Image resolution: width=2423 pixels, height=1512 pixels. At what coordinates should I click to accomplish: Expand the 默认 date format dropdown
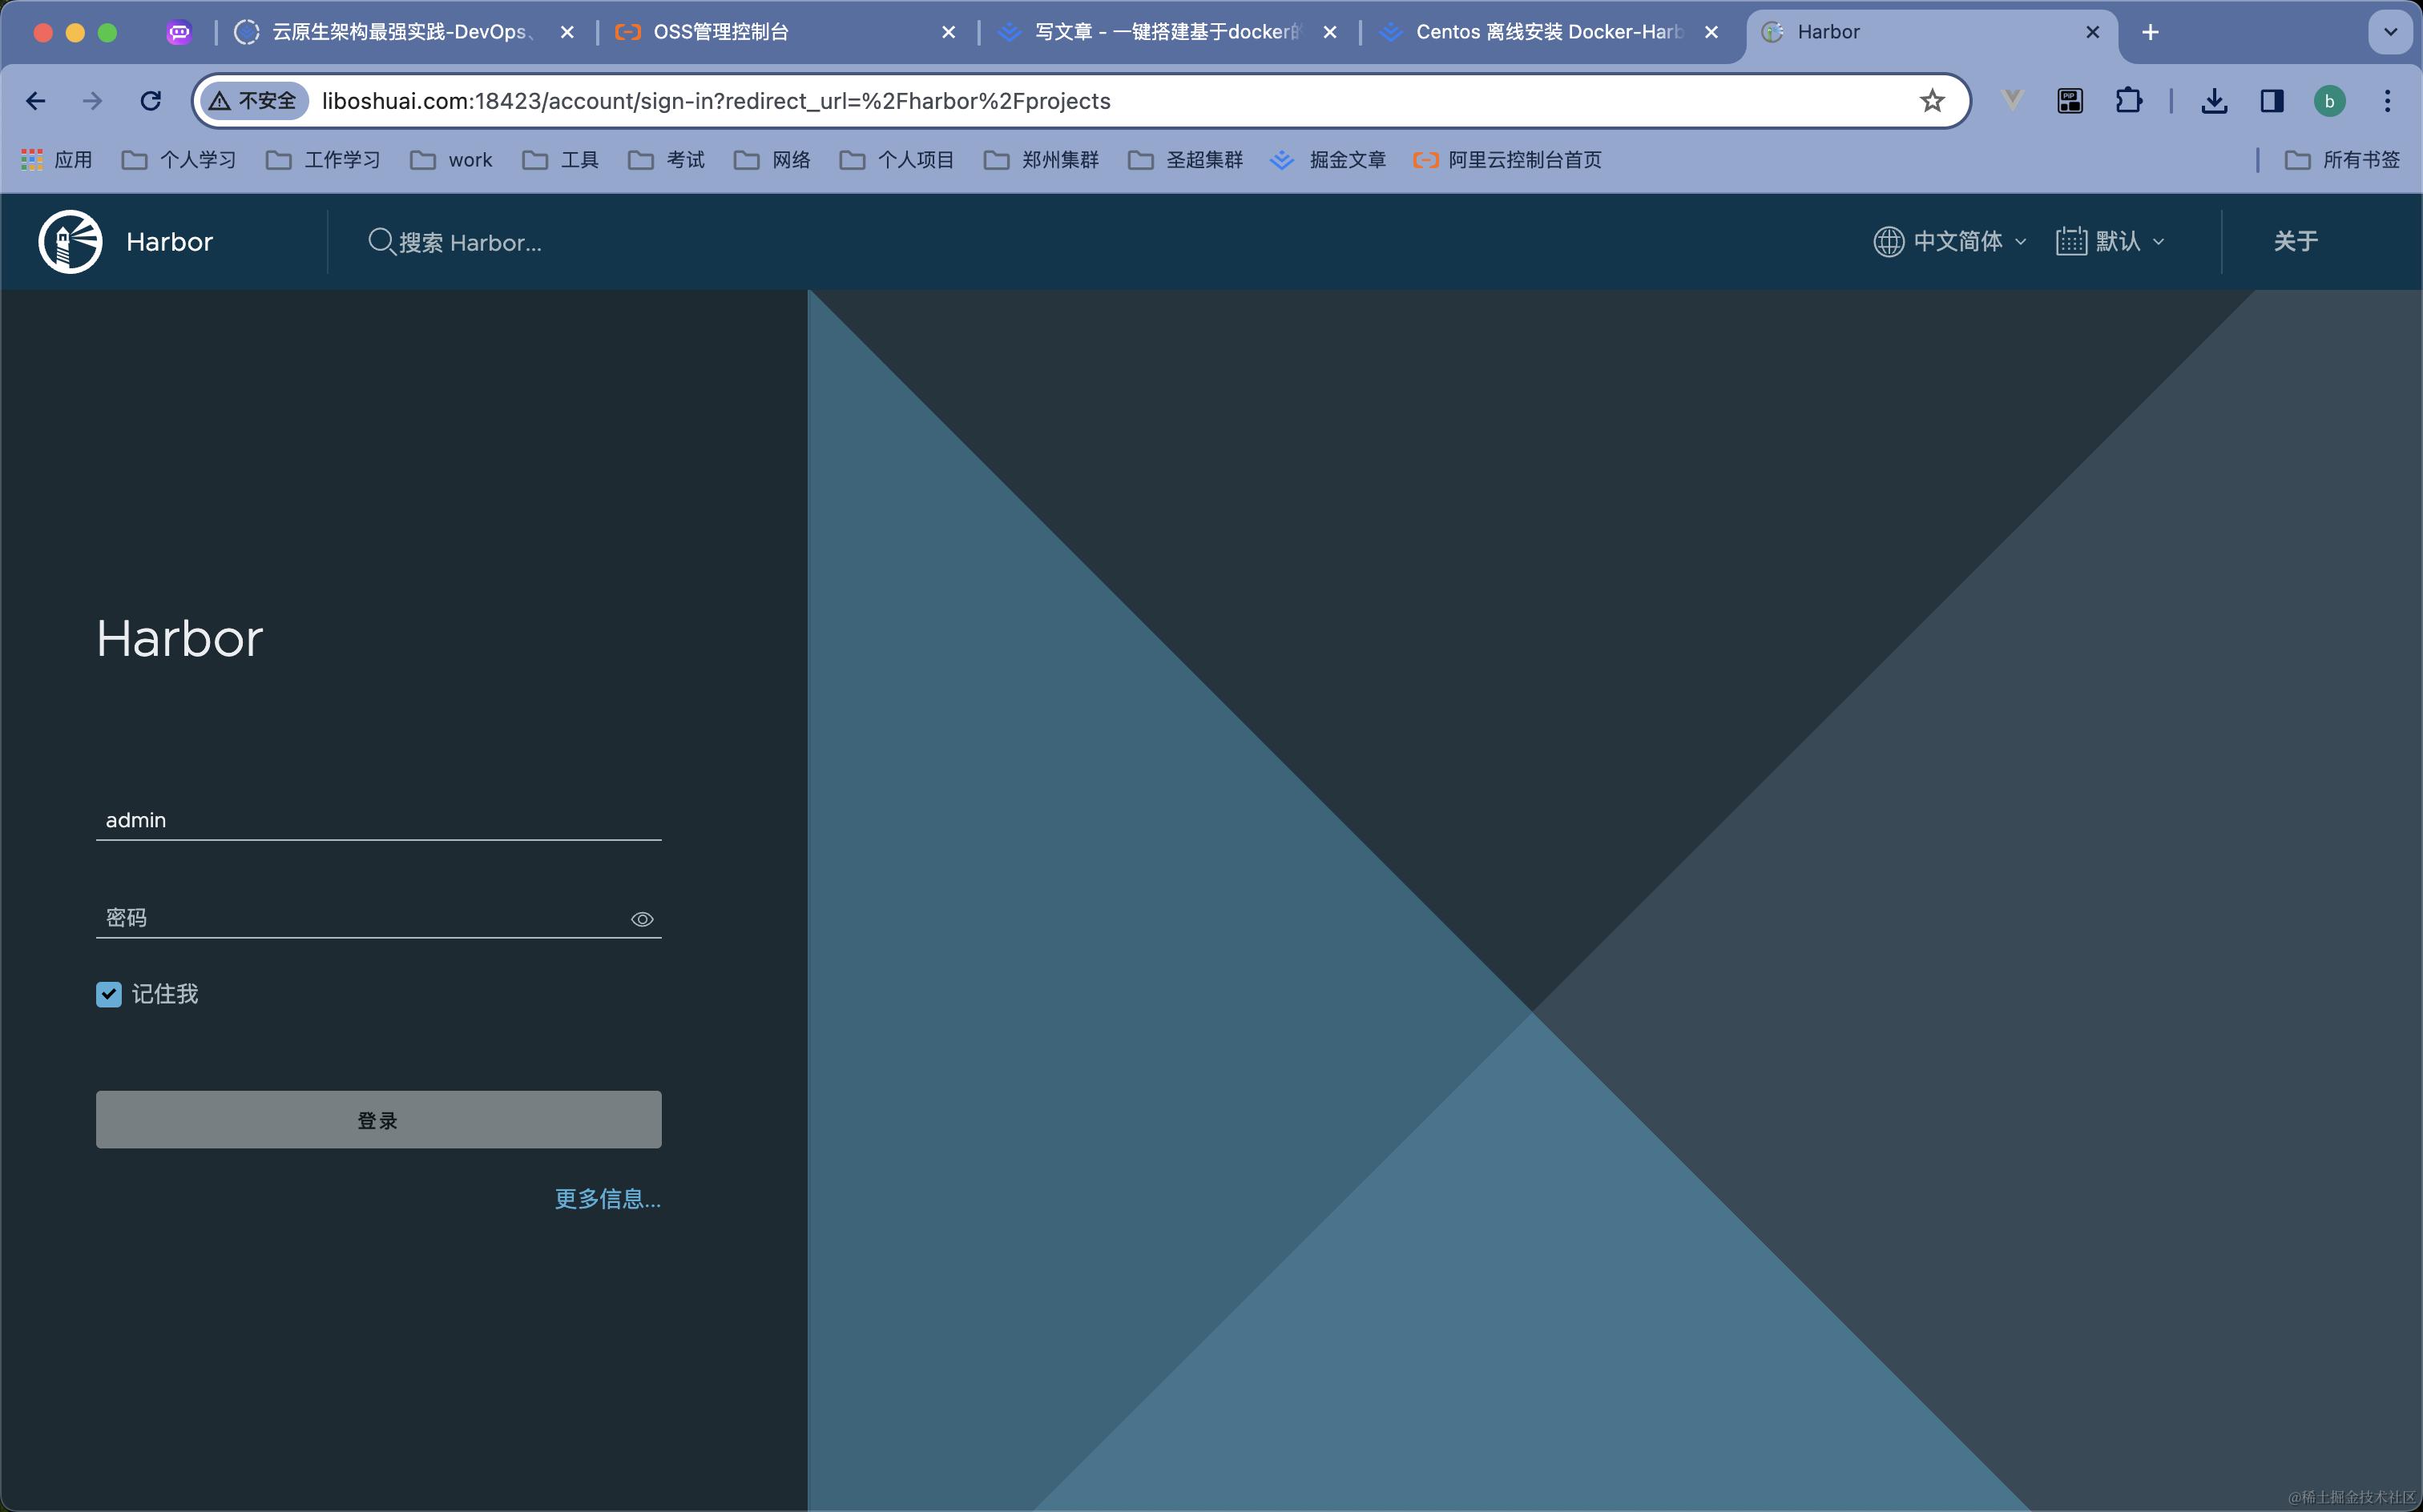tap(2111, 241)
